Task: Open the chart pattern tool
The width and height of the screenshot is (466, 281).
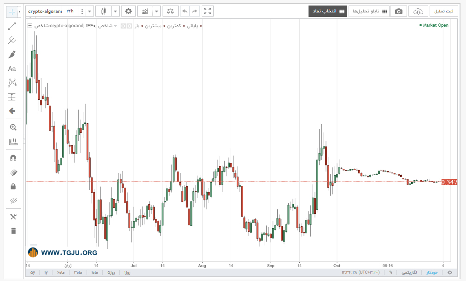Action: click(12, 83)
